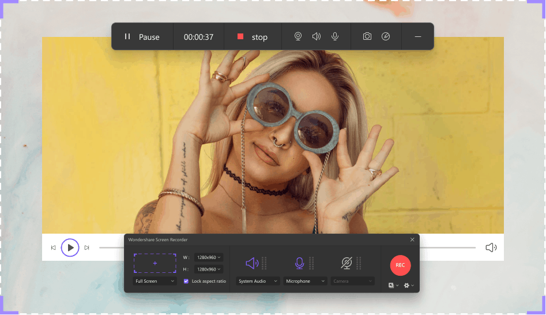The image size is (546, 315).
Task: Toggle speaker in recording toolbar
Action: [x=316, y=36]
